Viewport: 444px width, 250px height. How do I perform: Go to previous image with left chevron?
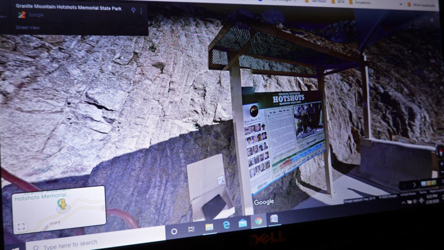(x=405, y=185)
